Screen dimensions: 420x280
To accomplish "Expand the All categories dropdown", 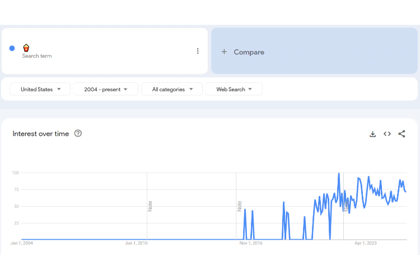I will coord(172,89).
